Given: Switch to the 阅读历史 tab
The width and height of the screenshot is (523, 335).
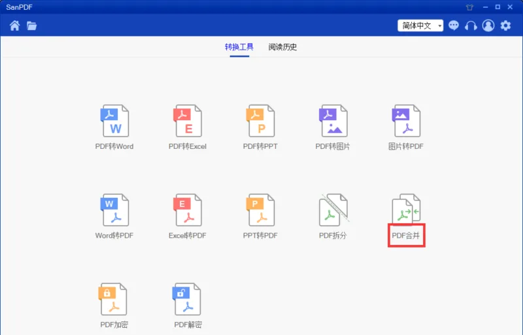Looking at the screenshot, I should click(x=282, y=47).
